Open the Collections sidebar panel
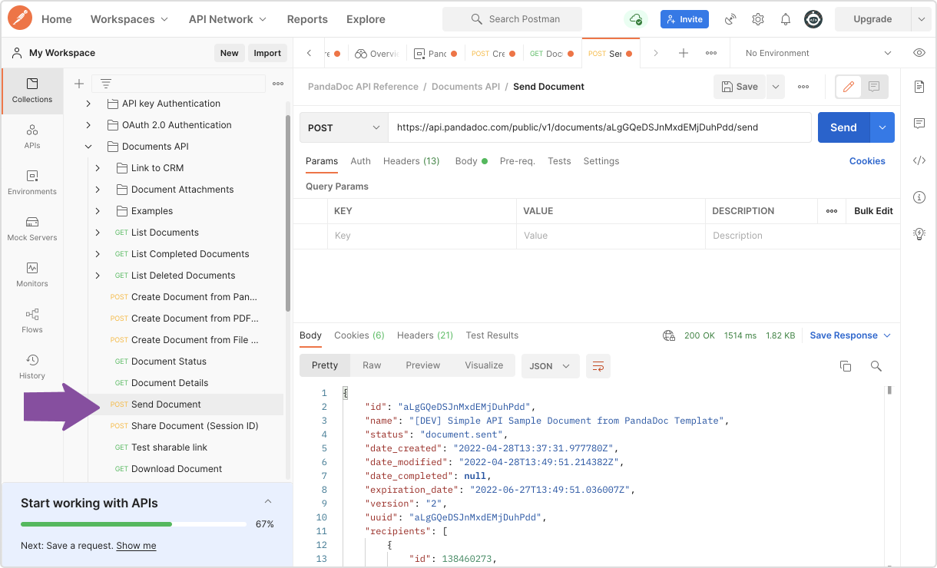937x568 pixels. (32, 91)
